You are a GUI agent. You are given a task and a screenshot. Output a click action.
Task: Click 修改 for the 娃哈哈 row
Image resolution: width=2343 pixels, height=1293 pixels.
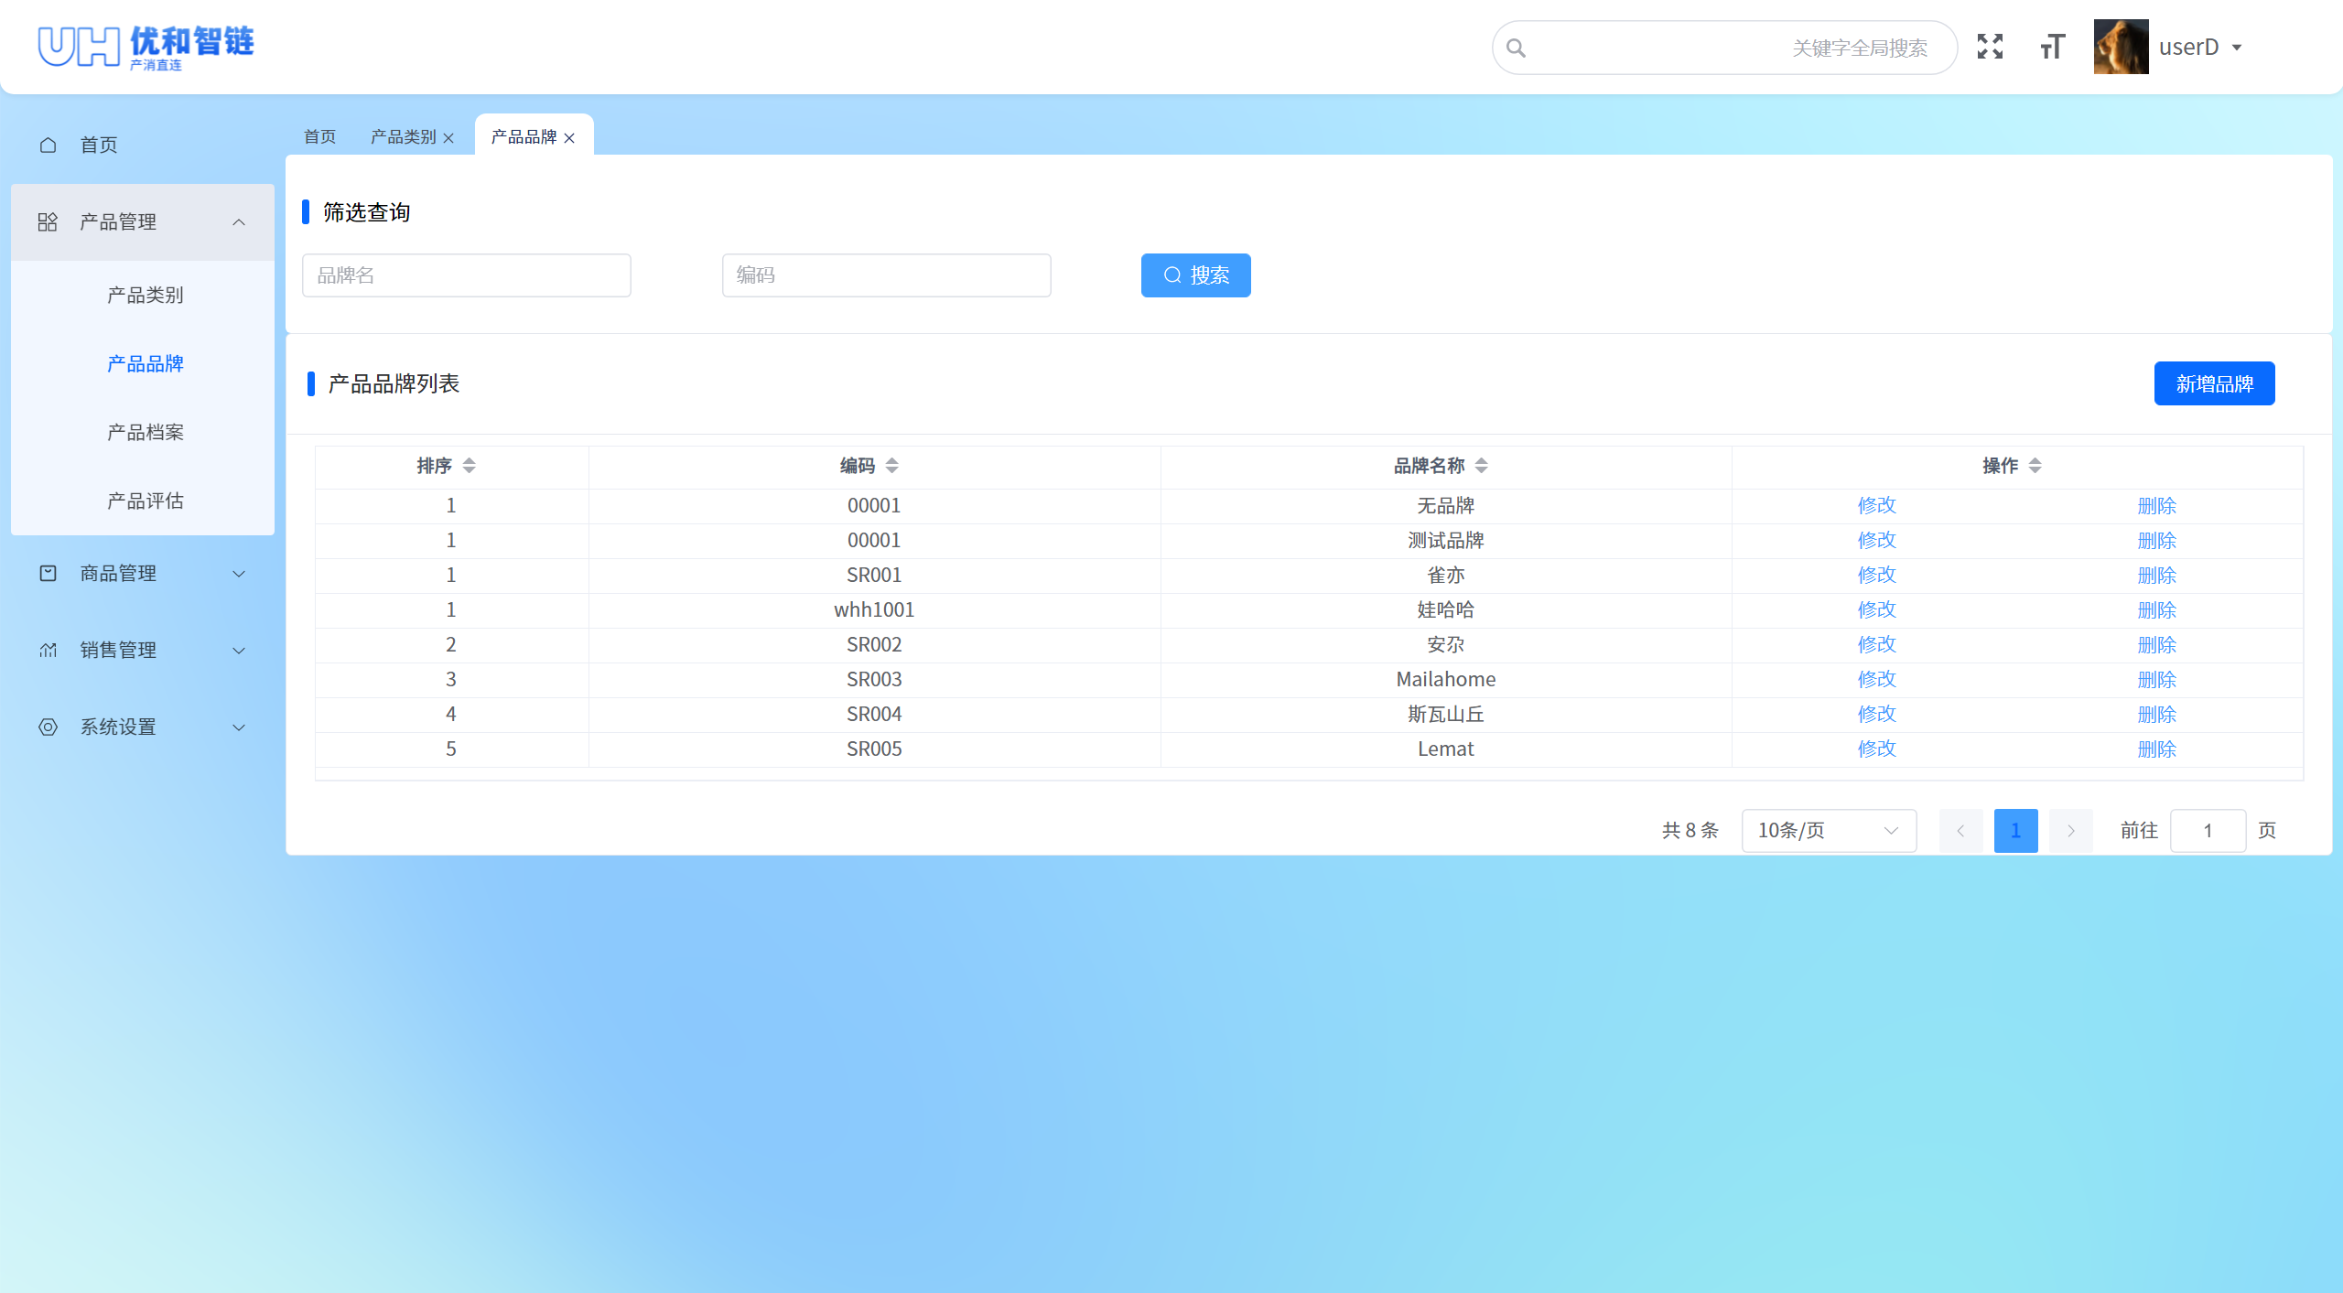coord(1876,609)
